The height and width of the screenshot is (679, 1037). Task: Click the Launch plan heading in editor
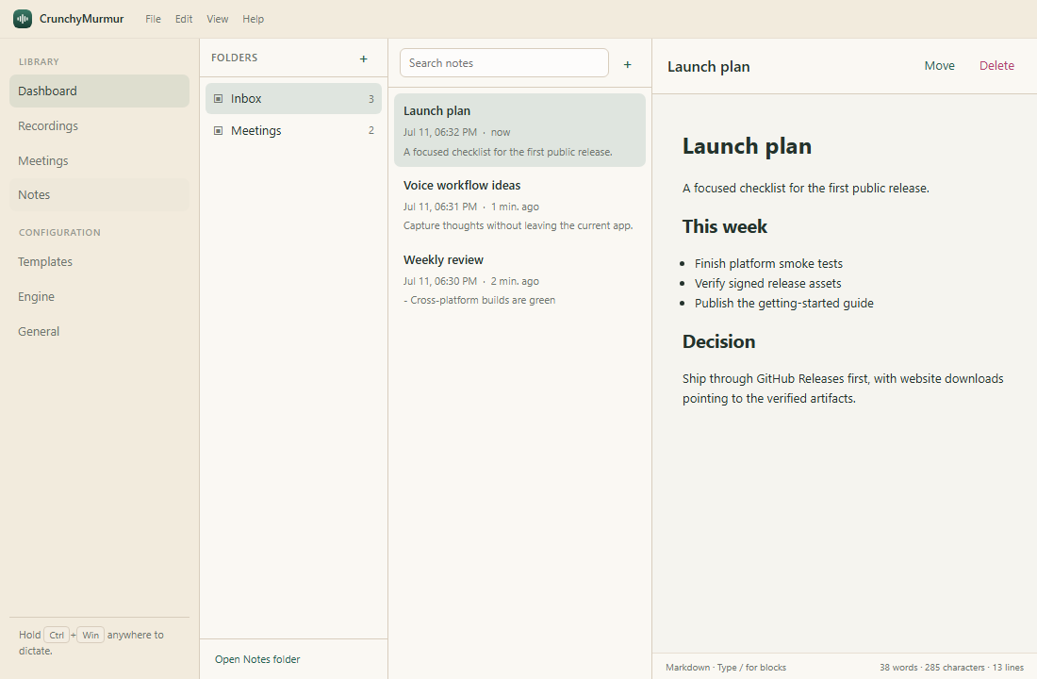click(x=747, y=146)
